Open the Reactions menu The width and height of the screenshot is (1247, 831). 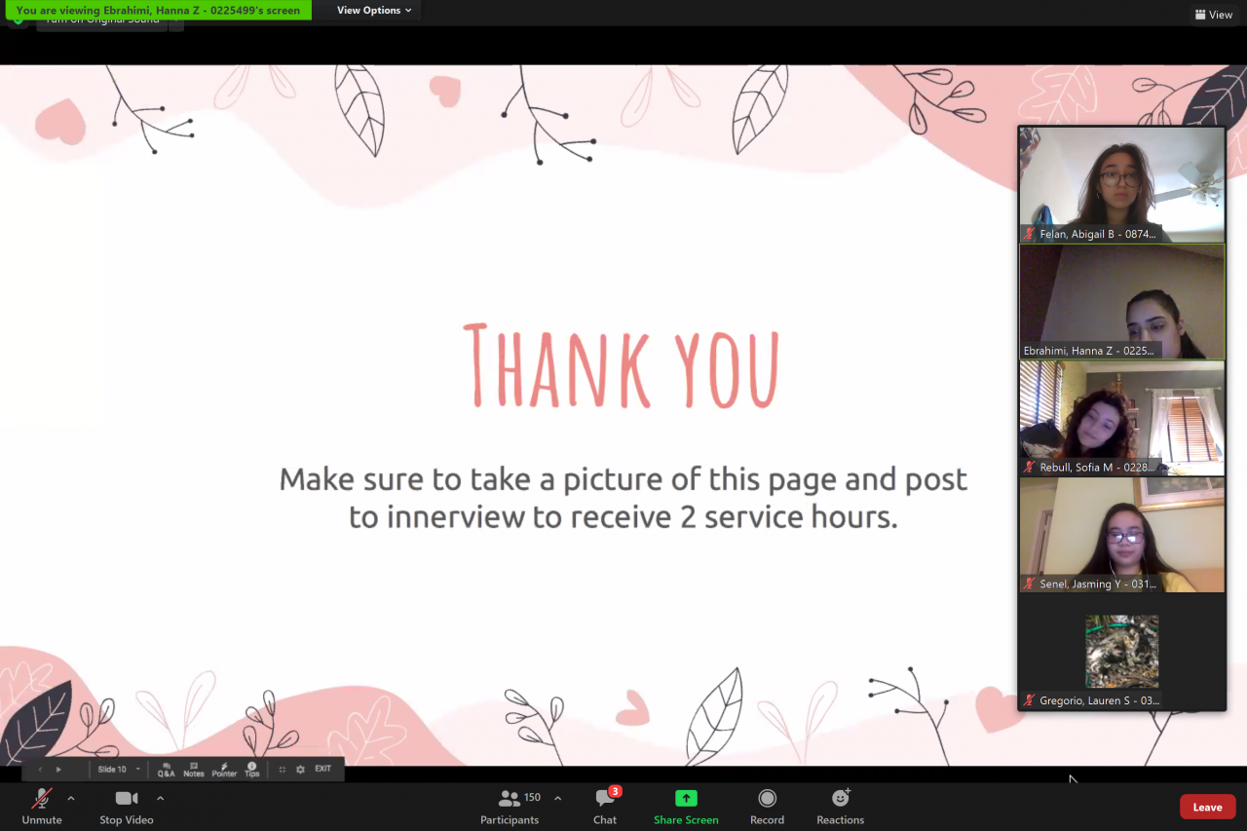840,807
